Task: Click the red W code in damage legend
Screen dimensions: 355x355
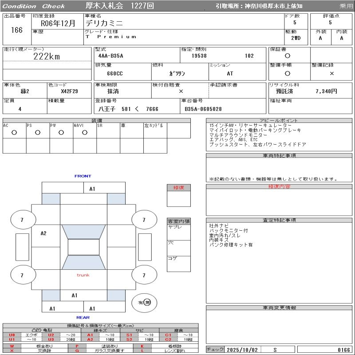Action: 12,346
